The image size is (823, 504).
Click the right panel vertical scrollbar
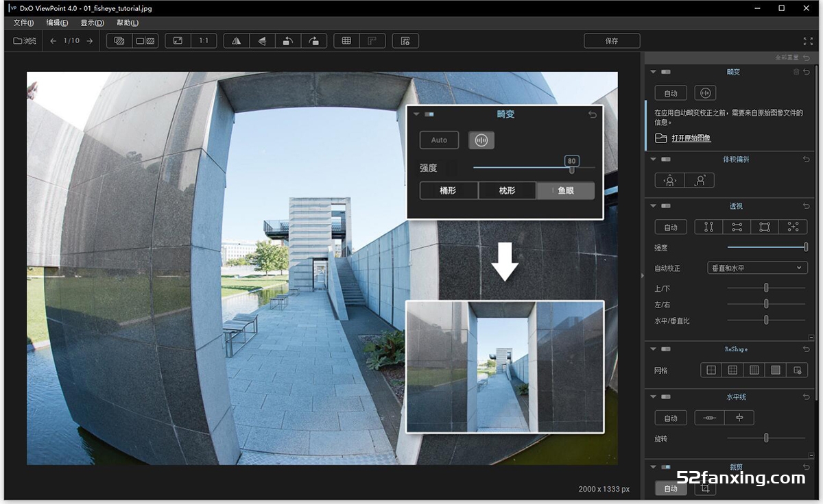click(815, 233)
